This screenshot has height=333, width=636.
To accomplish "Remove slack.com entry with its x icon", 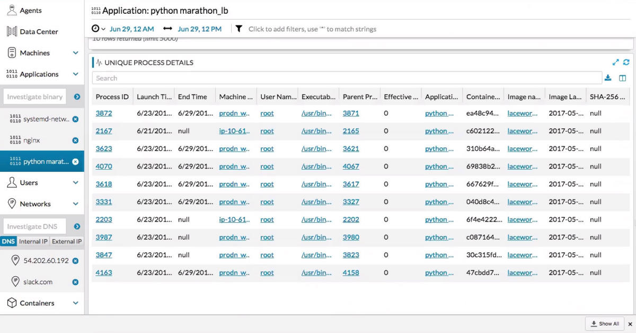I will [x=75, y=282].
